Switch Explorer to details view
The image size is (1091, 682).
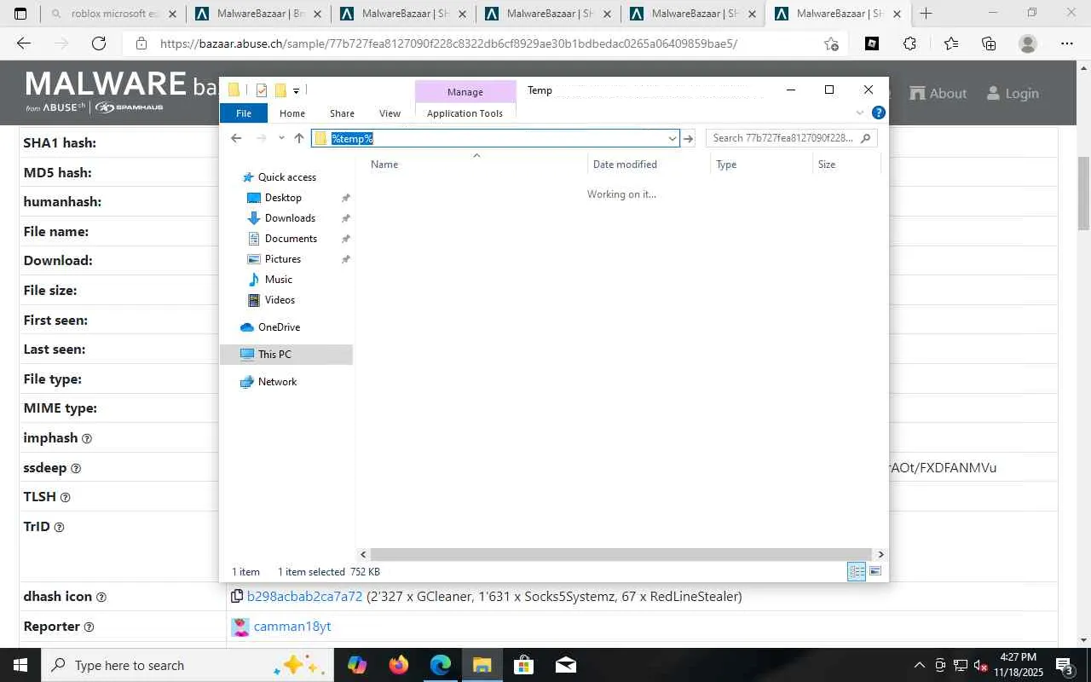click(857, 572)
